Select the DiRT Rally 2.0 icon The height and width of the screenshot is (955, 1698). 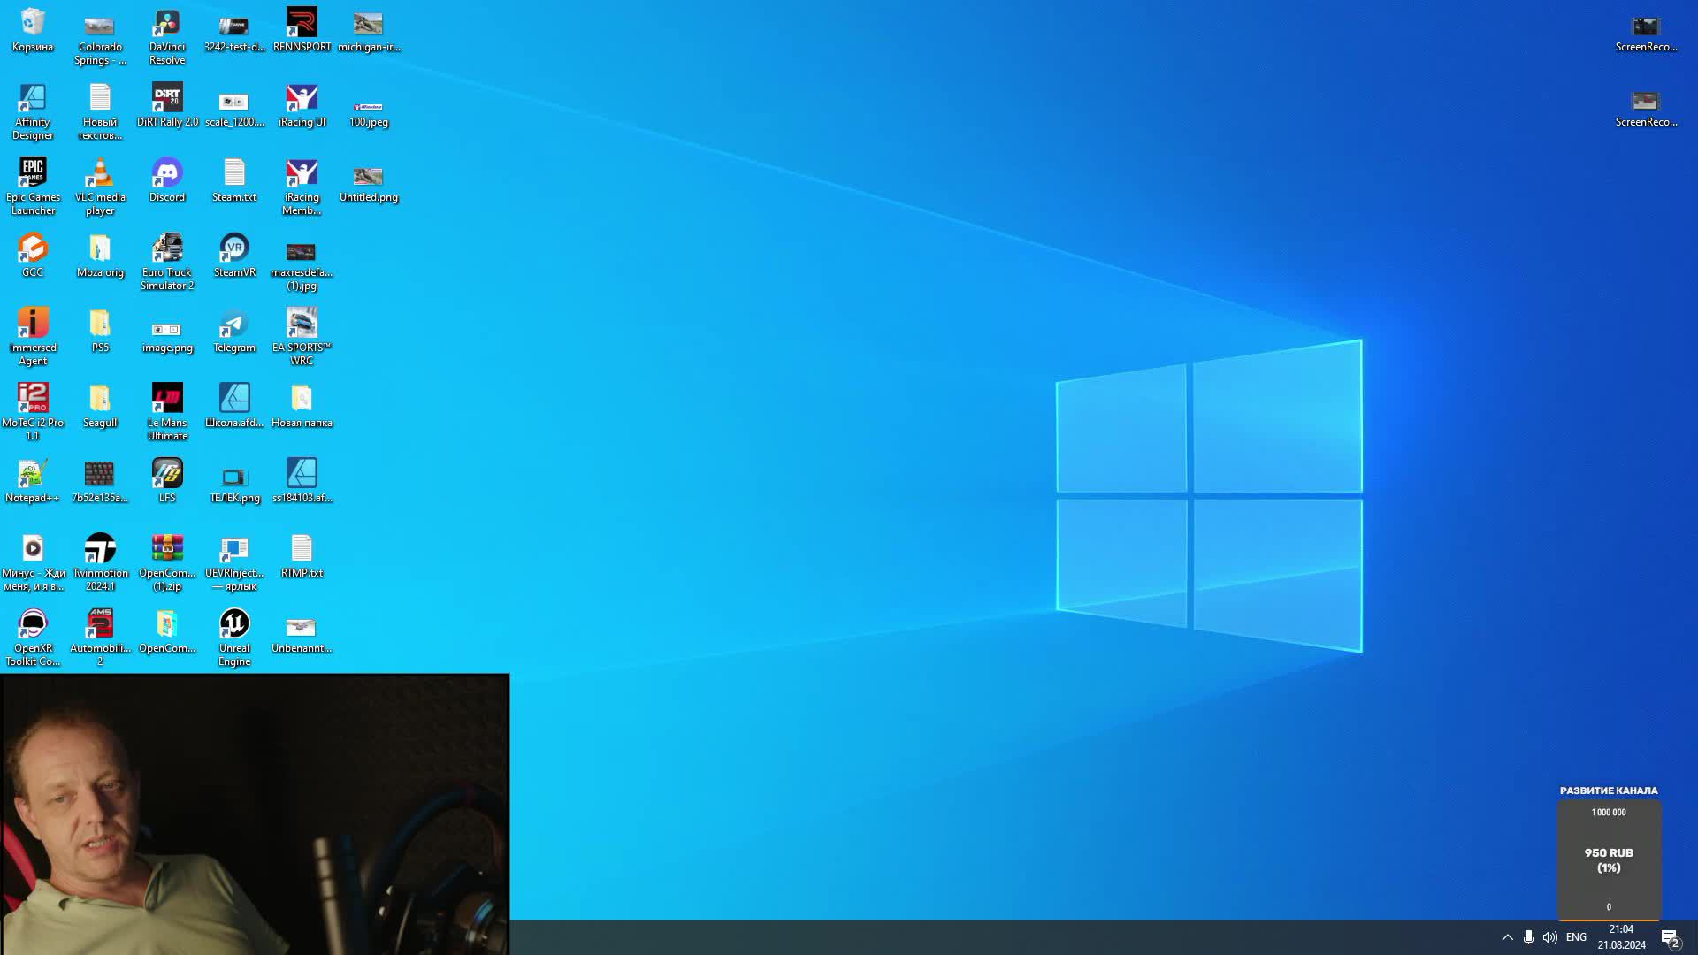point(167,99)
